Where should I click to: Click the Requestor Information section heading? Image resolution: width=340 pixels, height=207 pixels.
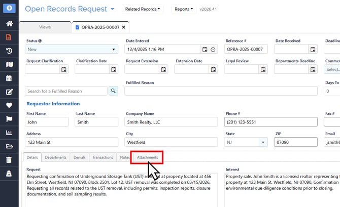pos(53,104)
